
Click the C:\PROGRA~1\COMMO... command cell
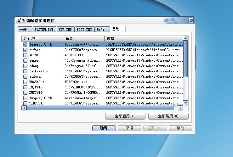coord(83,93)
